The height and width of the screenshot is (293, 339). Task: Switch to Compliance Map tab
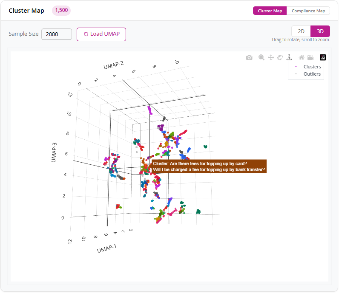308,11
